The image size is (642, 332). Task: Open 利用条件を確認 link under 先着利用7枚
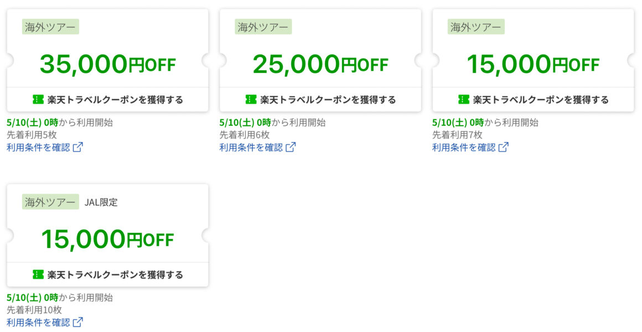click(464, 147)
